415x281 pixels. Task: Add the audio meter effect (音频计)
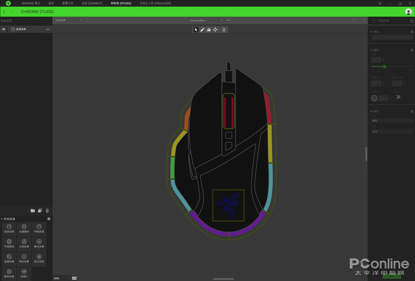point(24,273)
